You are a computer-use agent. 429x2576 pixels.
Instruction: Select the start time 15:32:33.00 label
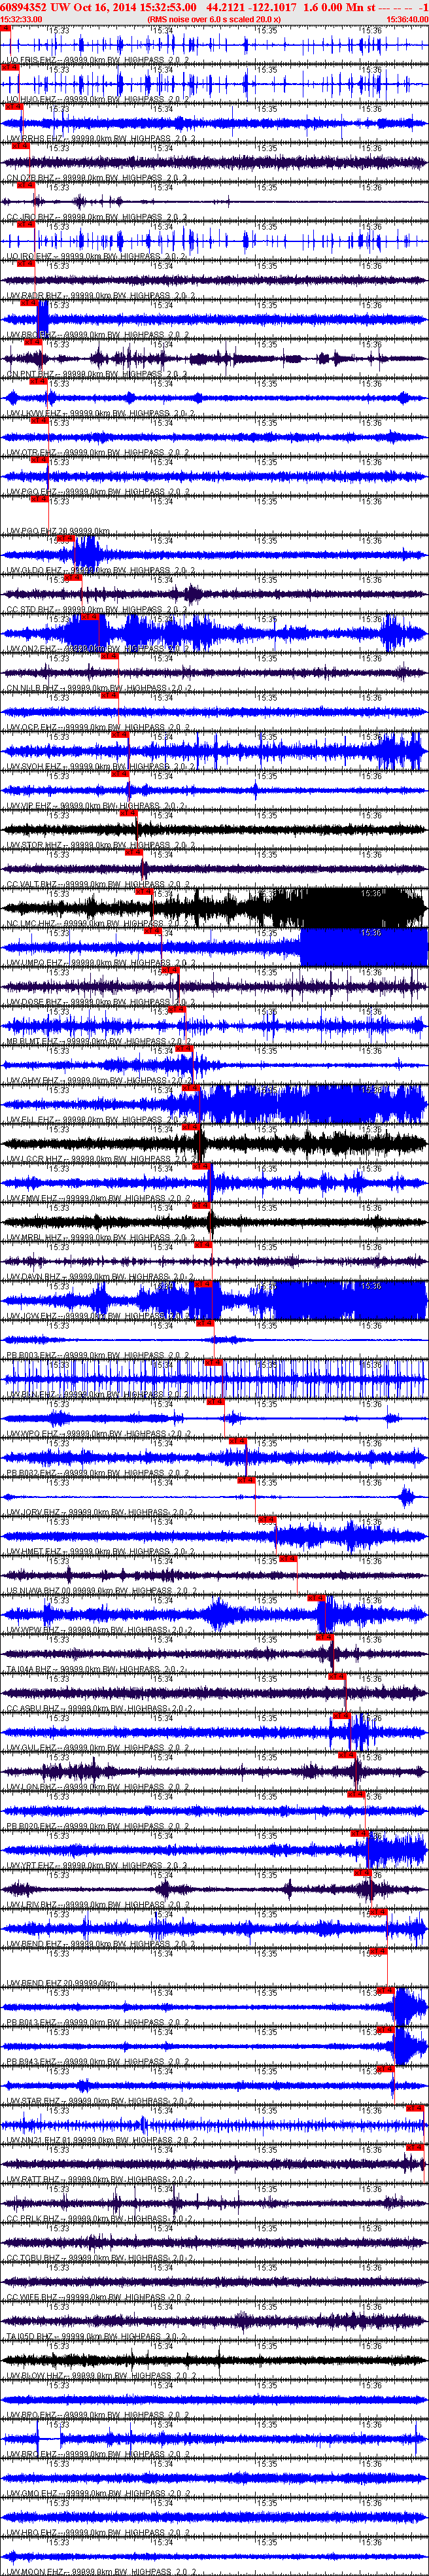coord(21,19)
